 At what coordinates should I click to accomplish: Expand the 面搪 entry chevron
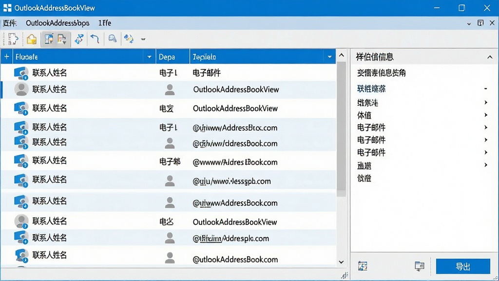[486, 165]
